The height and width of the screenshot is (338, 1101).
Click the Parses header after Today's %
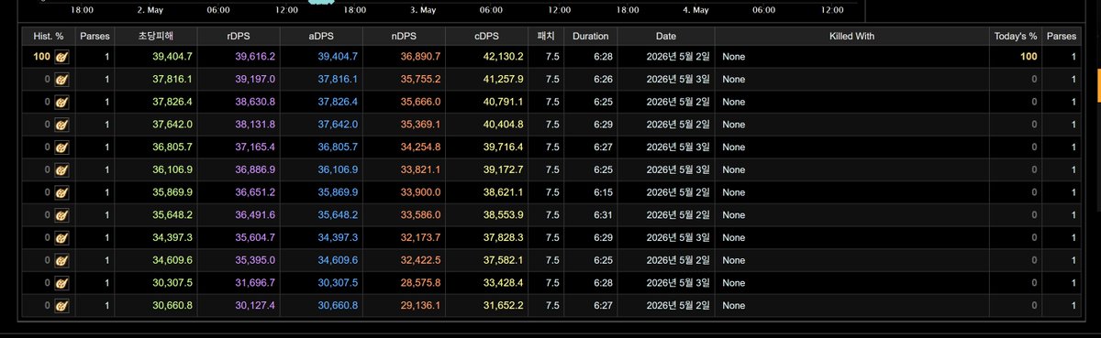(1062, 36)
